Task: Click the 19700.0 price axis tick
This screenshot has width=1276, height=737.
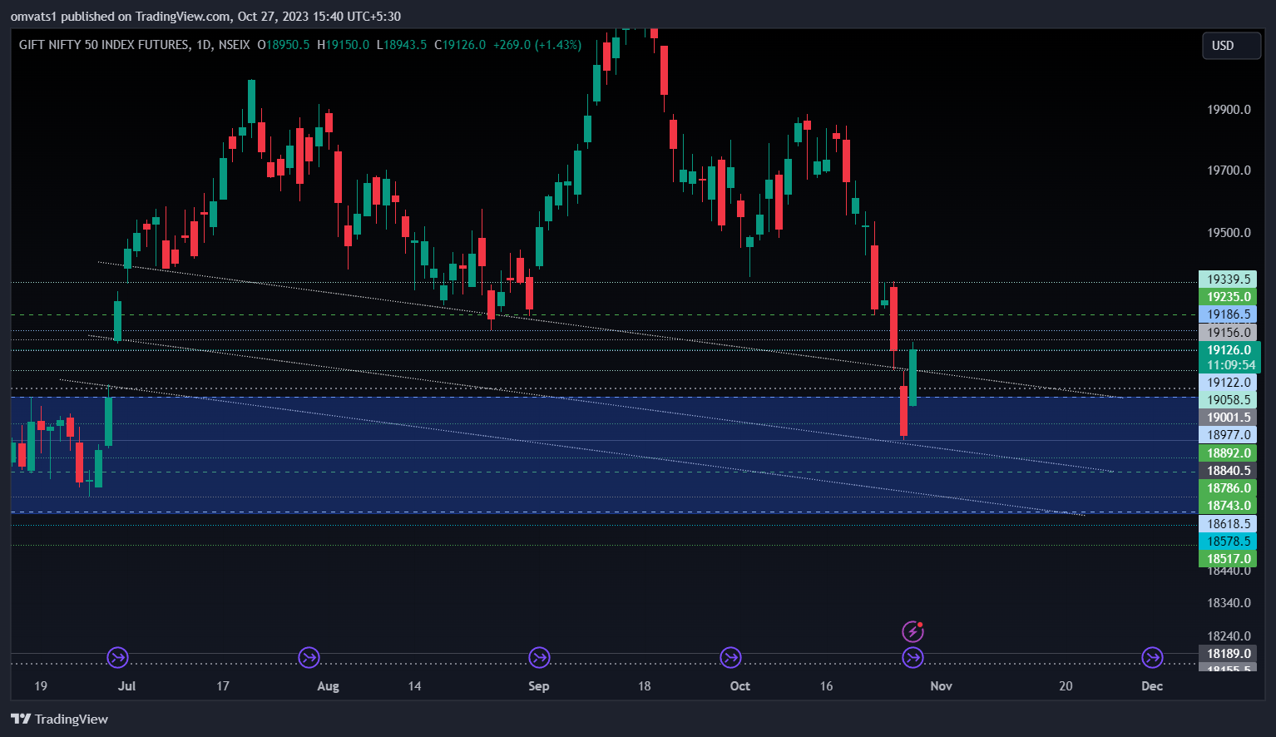Action: pyautogui.click(x=1229, y=171)
